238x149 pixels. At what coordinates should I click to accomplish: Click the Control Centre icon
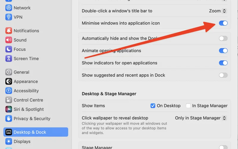coord(9,100)
